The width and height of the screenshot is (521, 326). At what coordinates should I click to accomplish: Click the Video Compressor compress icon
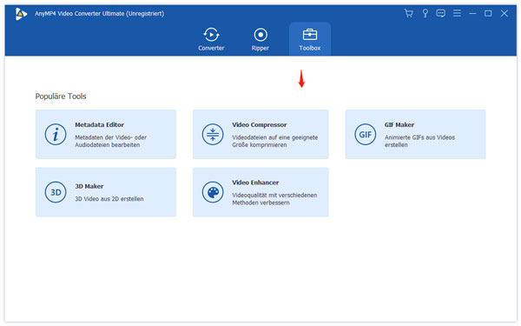coord(213,135)
